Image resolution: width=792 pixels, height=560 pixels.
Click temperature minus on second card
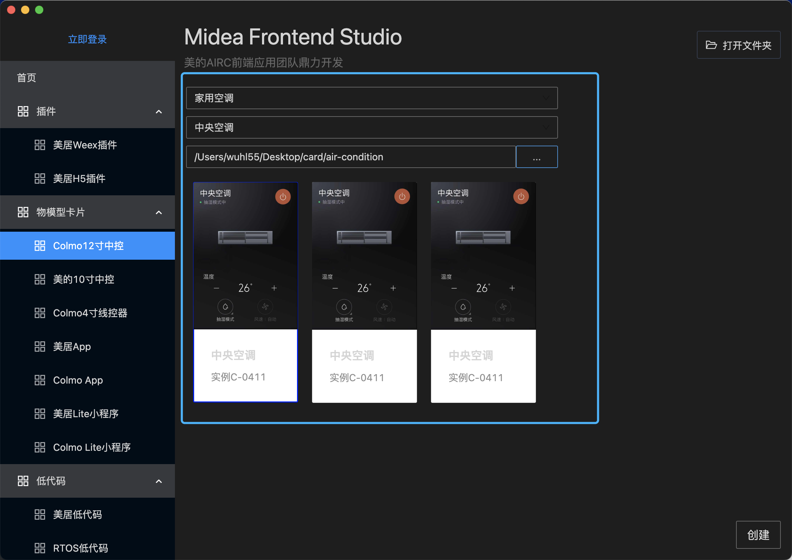click(335, 288)
